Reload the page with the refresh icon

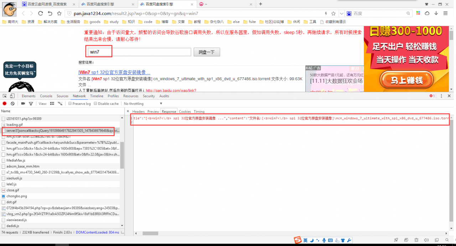(x=40, y=13)
